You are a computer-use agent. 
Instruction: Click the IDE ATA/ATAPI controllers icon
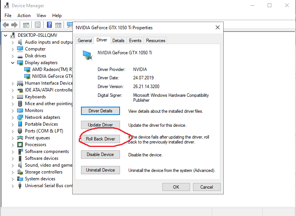(x=20, y=90)
